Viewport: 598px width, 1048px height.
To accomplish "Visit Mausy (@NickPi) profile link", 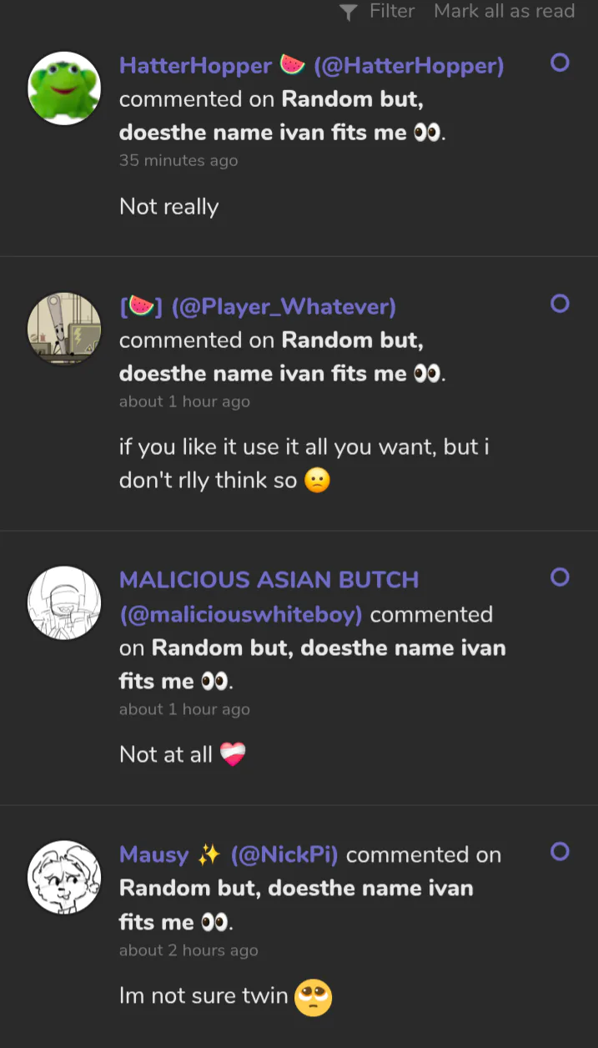I will (228, 854).
